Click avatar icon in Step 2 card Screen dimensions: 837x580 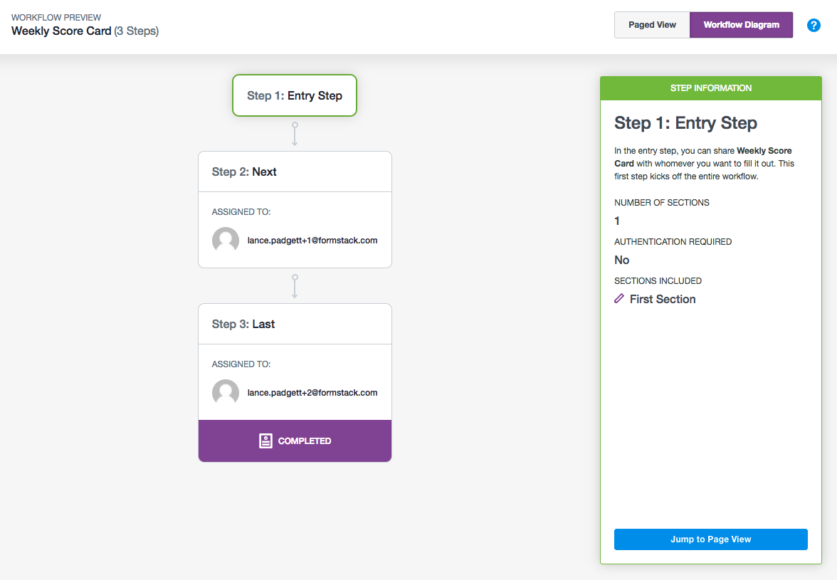click(x=226, y=241)
